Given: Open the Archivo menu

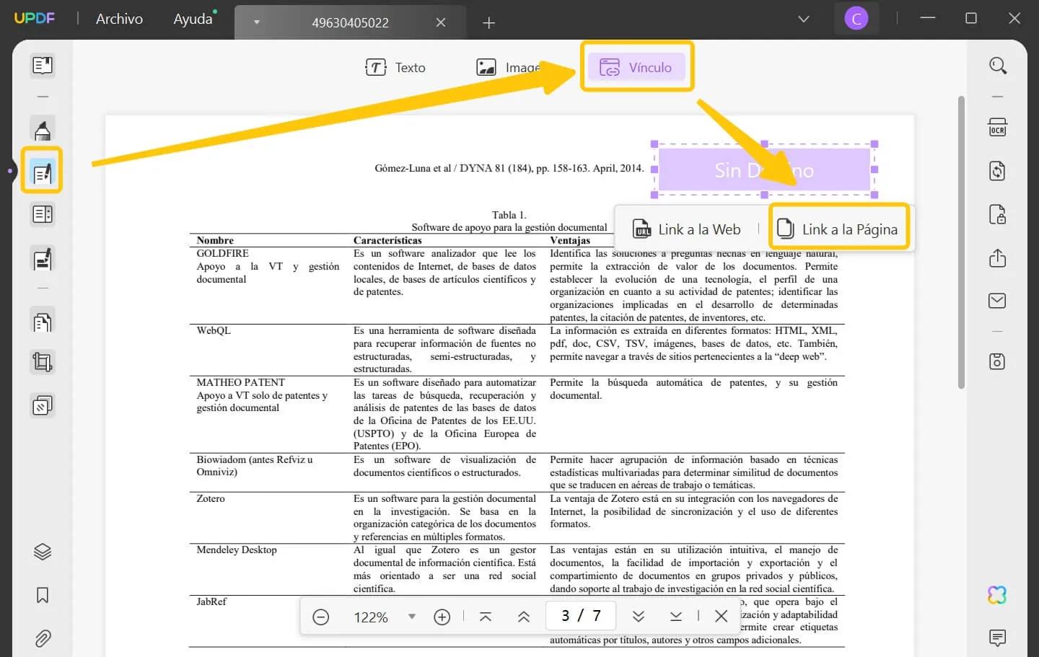Looking at the screenshot, I should 120,19.
